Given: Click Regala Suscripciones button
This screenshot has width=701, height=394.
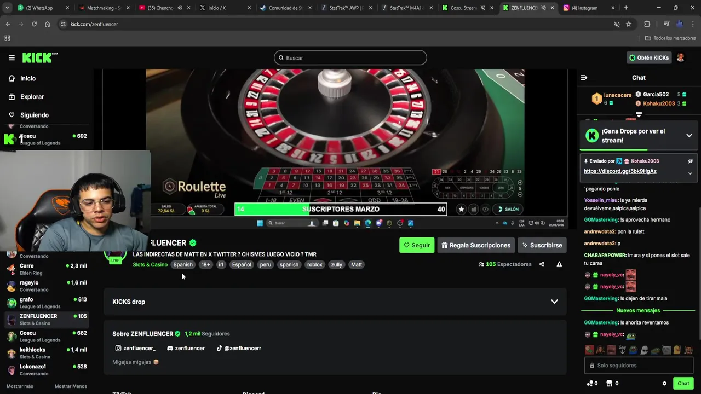Looking at the screenshot, I should [x=476, y=245].
